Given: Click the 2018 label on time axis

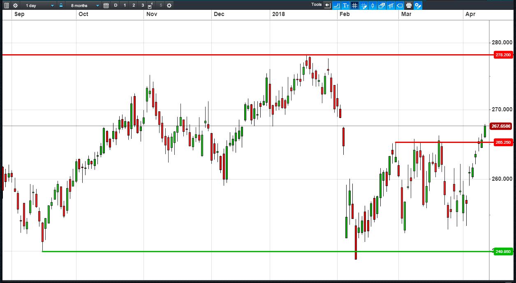Looking at the screenshot, I should (278, 14).
